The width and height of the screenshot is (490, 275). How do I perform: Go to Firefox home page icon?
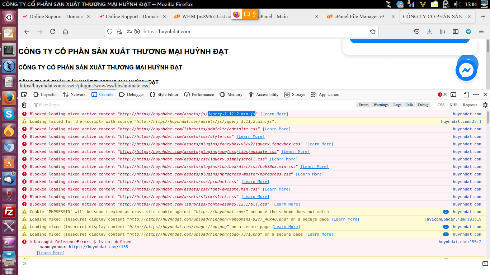pos(65,32)
